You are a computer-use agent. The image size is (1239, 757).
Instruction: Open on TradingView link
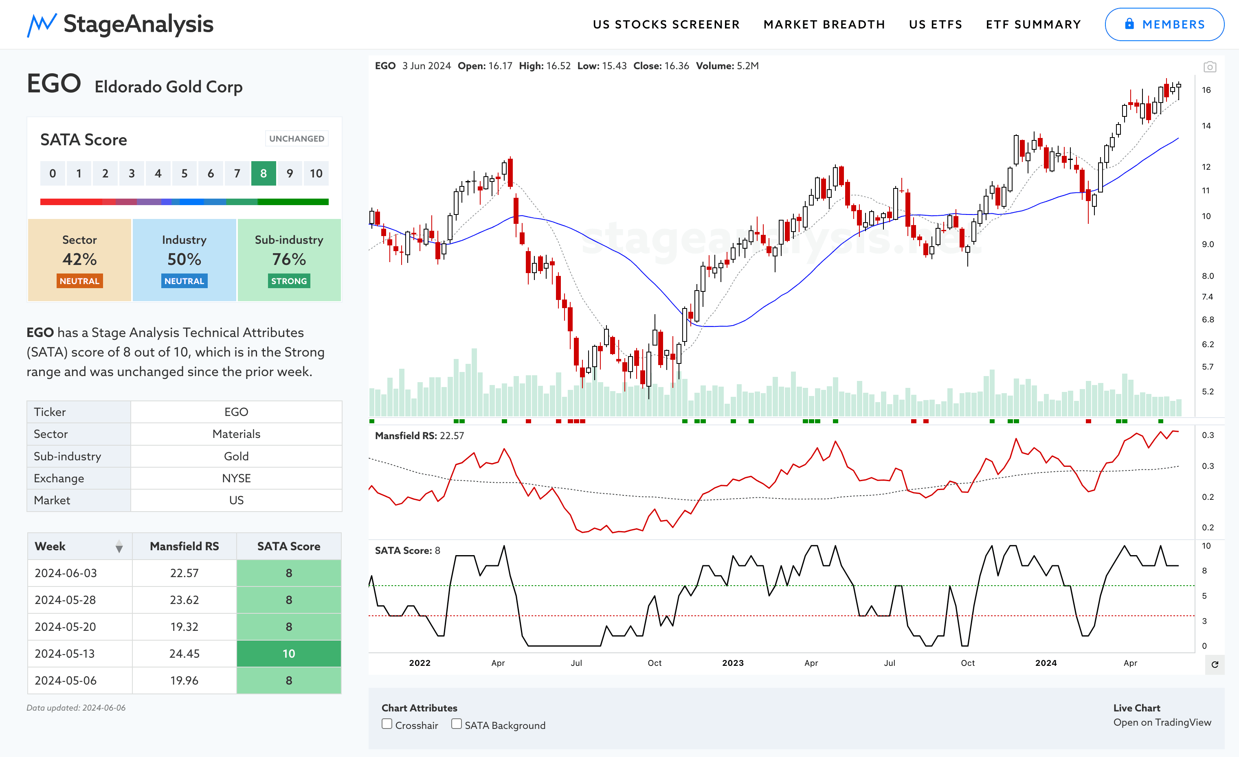coord(1162,722)
